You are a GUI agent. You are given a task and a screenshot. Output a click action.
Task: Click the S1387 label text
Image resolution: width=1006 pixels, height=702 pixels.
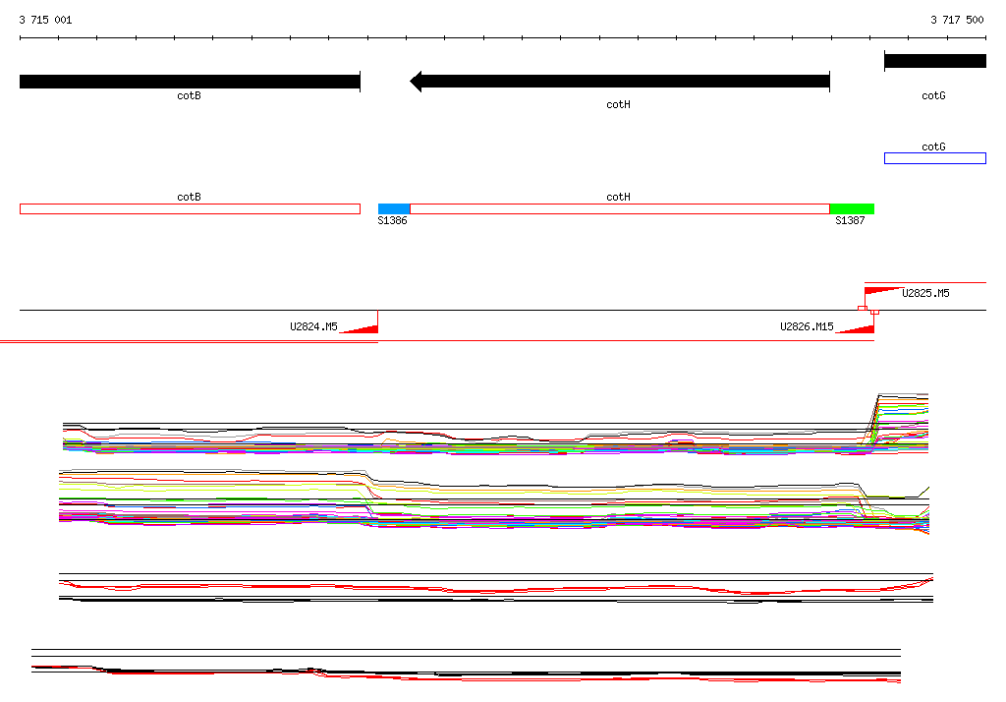tap(850, 220)
